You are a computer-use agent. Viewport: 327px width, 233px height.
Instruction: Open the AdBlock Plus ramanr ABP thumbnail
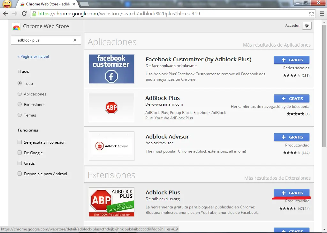coord(111,108)
